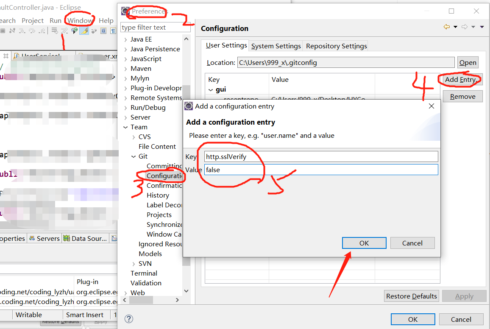
Task: Click OK in the Add configuration entry dialog
Action: coord(364,243)
